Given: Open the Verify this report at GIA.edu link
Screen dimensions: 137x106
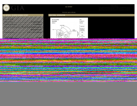Looking at the screenshot, I should pyautogui.click(x=69, y=12).
